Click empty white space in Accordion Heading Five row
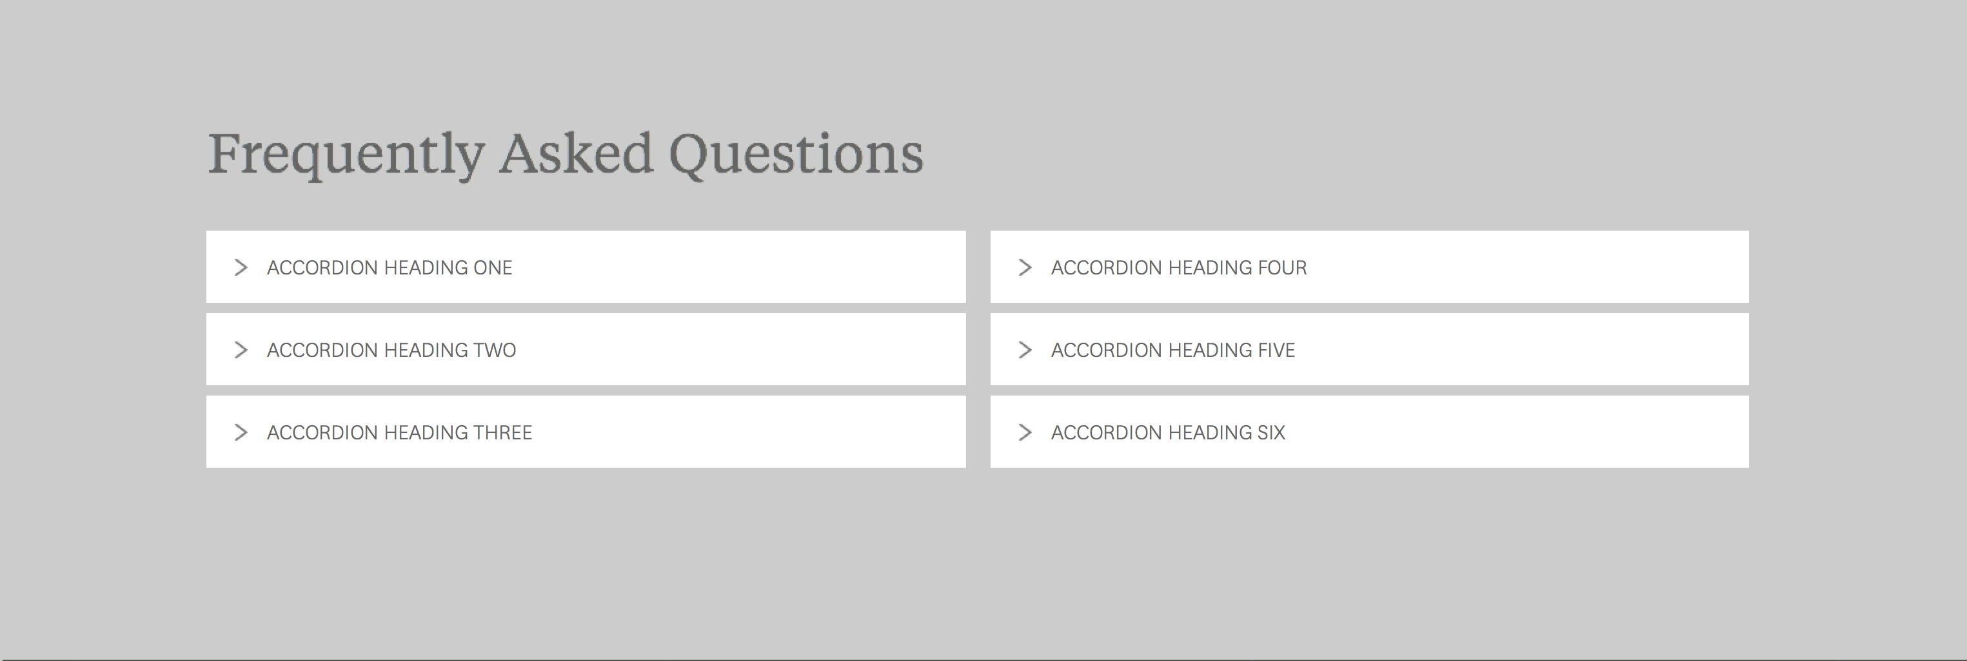The width and height of the screenshot is (1967, 661). click(x=1527, y=350)
